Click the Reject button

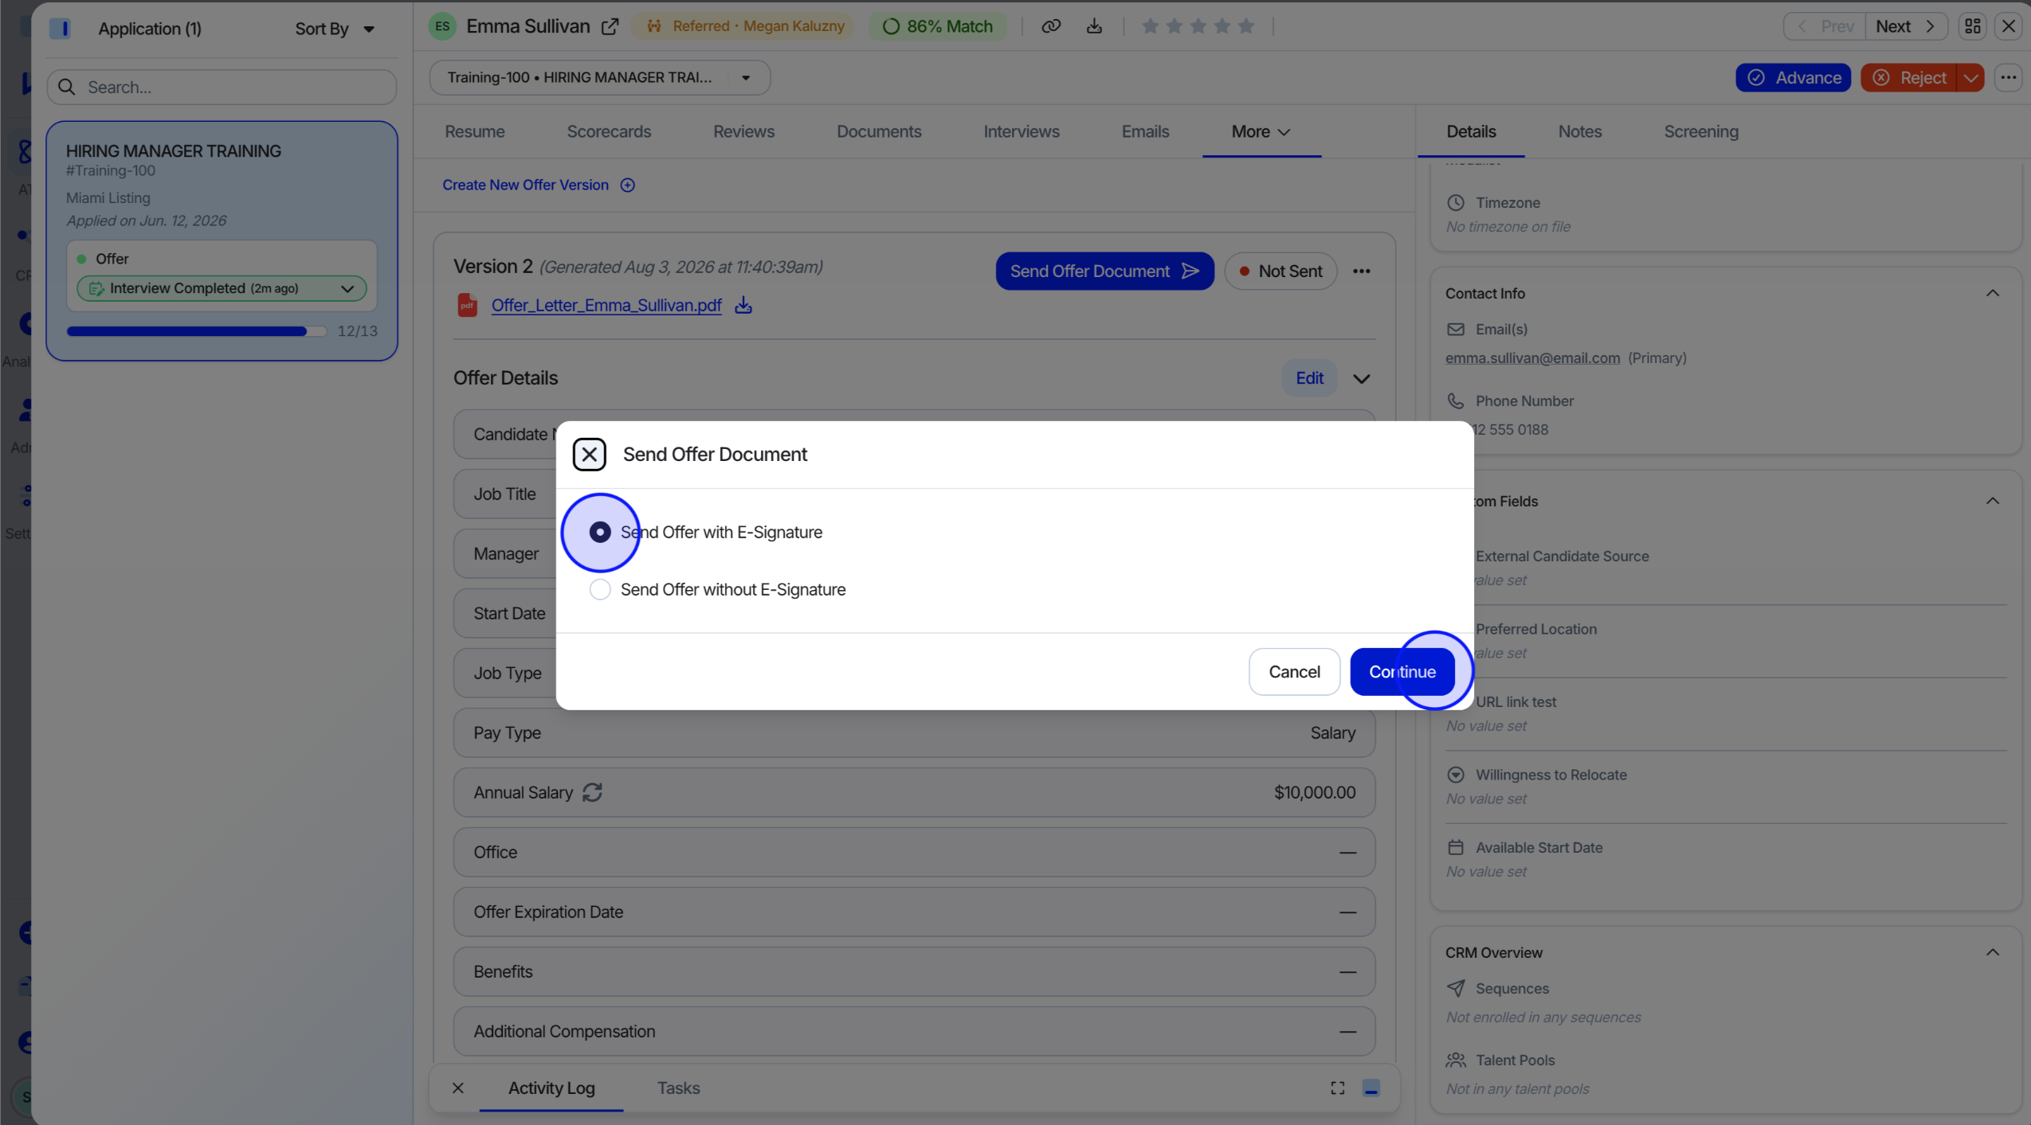coord(1909,77)
